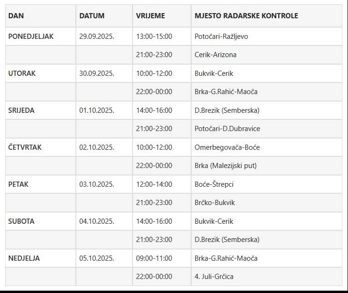Click the Cerik-Arizona location cell
This screenshot has height=293, width=348.
pyautogui.click(x=215, y=55)
